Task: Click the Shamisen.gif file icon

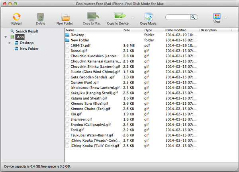Action: [67, 119]
